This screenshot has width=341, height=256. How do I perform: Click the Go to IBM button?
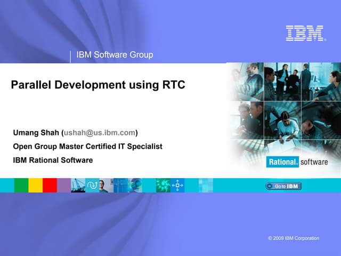283,186
